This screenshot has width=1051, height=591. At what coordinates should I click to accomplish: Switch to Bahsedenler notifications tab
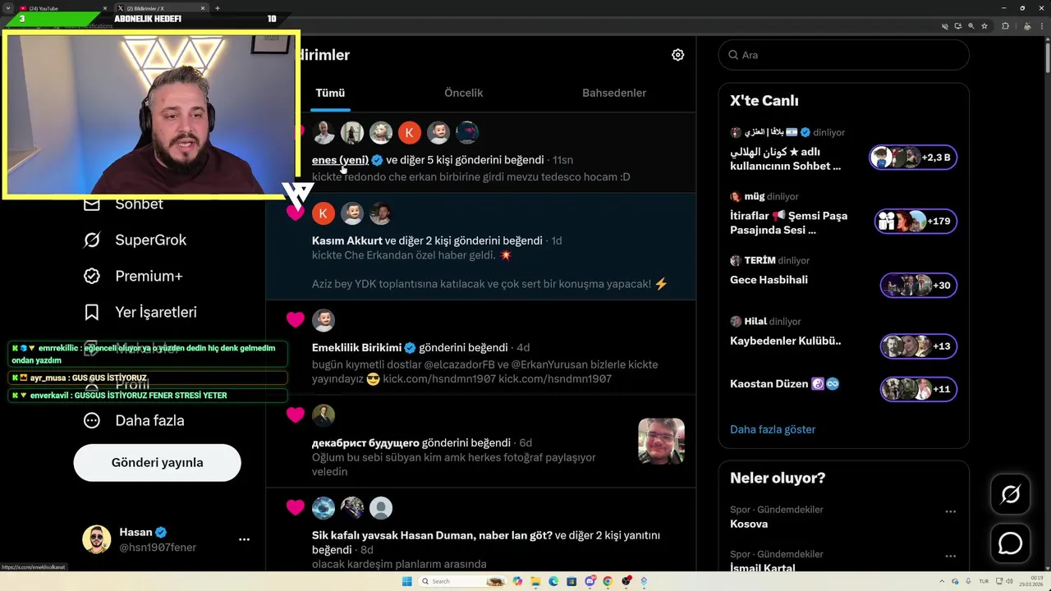pos(614,93)
